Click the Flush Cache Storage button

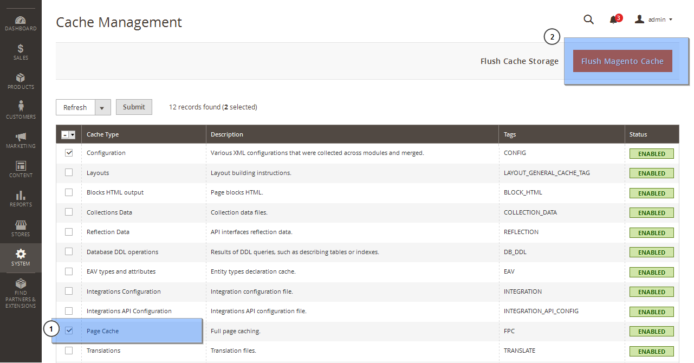point(520,61)
